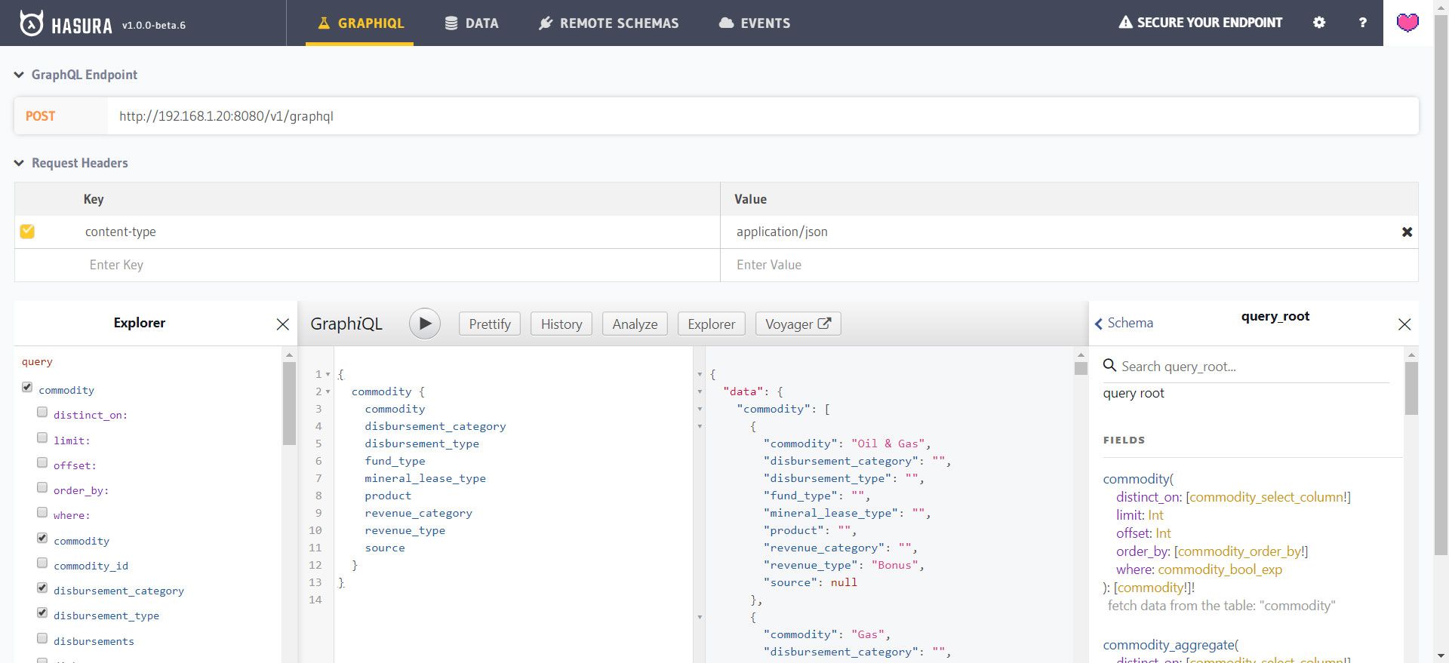Image resolution: width=1449 pixels, height=663 pixels.
Task: Remove the content-type header row
Action: click(x=1407, y=232)
